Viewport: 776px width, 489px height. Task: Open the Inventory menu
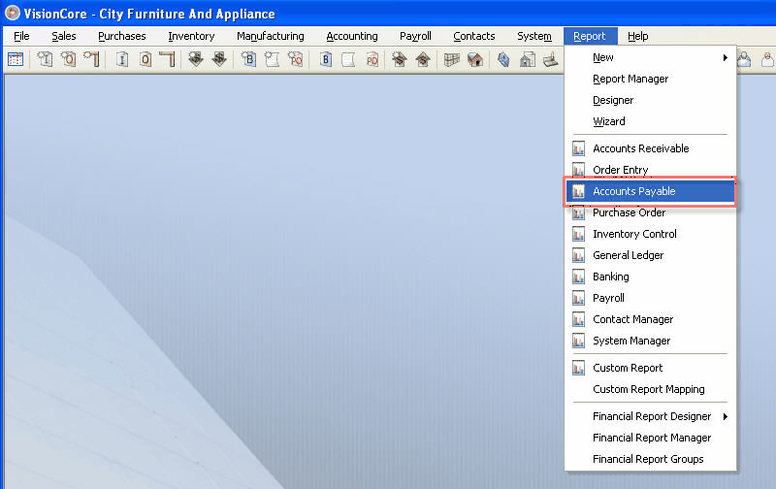click(191, 36)
